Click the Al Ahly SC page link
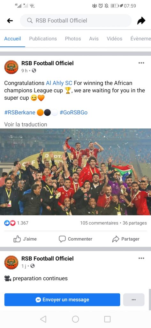The width and height of the screenshot is (151, 328). coord(59,83)
